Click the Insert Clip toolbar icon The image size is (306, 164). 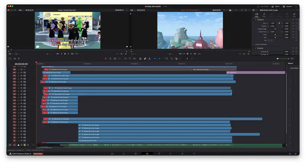pos(125,59)
